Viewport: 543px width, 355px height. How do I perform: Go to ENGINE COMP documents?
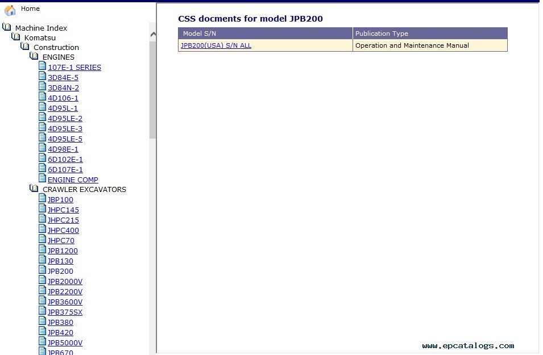[x=73, y=180]
